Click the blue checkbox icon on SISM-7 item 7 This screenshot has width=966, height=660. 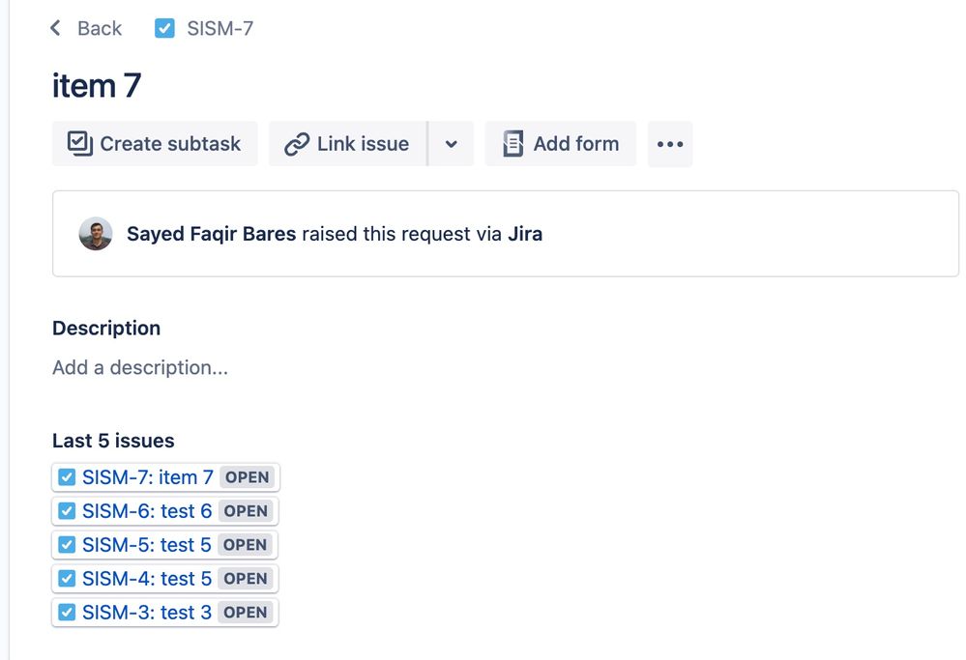(67, 477)
